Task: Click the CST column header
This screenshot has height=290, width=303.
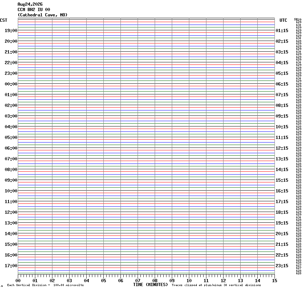Action: coord(4,20)
